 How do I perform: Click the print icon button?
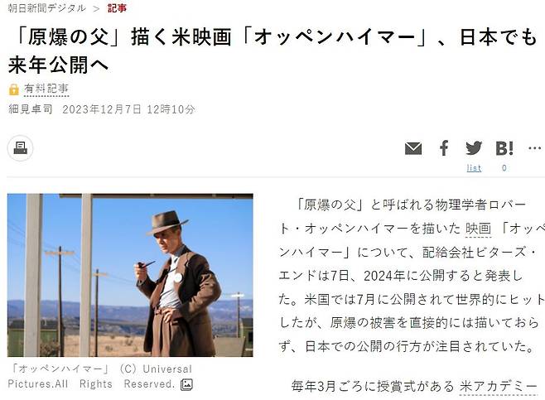tap(20, 148)
